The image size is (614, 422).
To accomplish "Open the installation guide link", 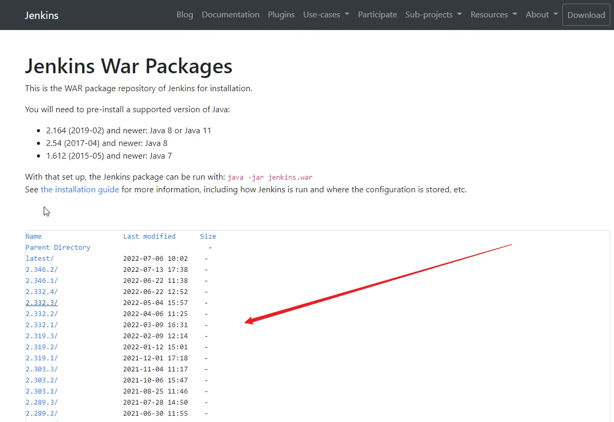I will coord(80,190).
